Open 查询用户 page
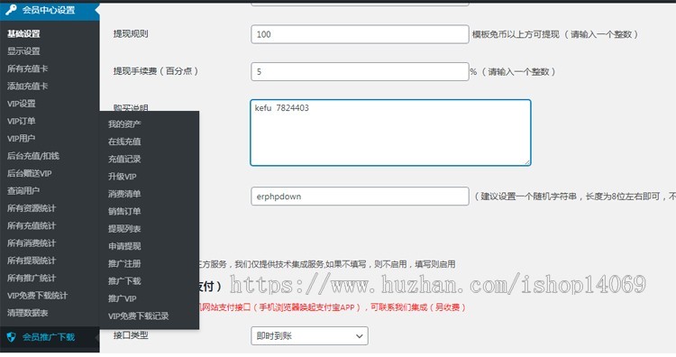Screen dimensions: 676x357 [23, 190]
